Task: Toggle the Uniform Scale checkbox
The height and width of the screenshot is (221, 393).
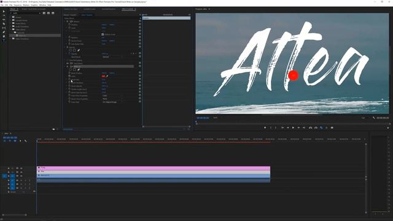Action: [x=103, y=34]
